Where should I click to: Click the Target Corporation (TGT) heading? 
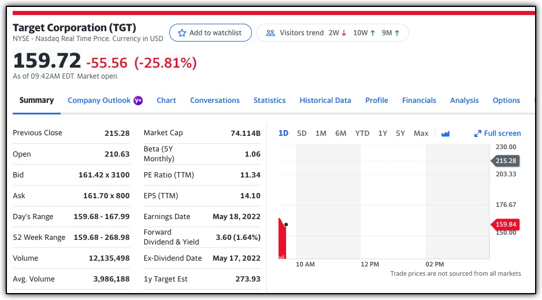75,28
